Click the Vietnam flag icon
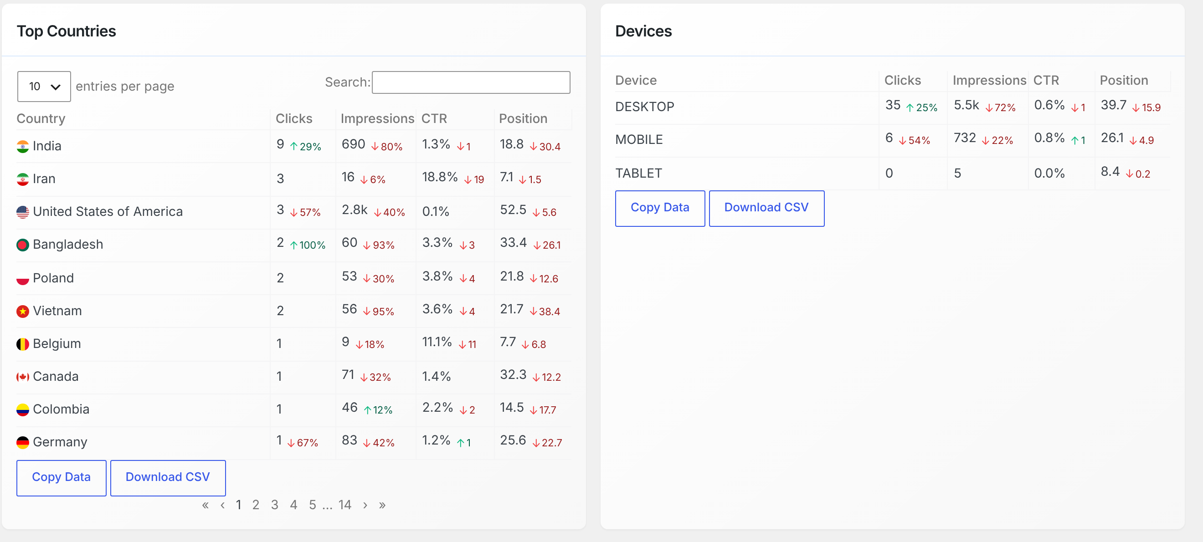The image size is (1203, 542). pos(22,311)
